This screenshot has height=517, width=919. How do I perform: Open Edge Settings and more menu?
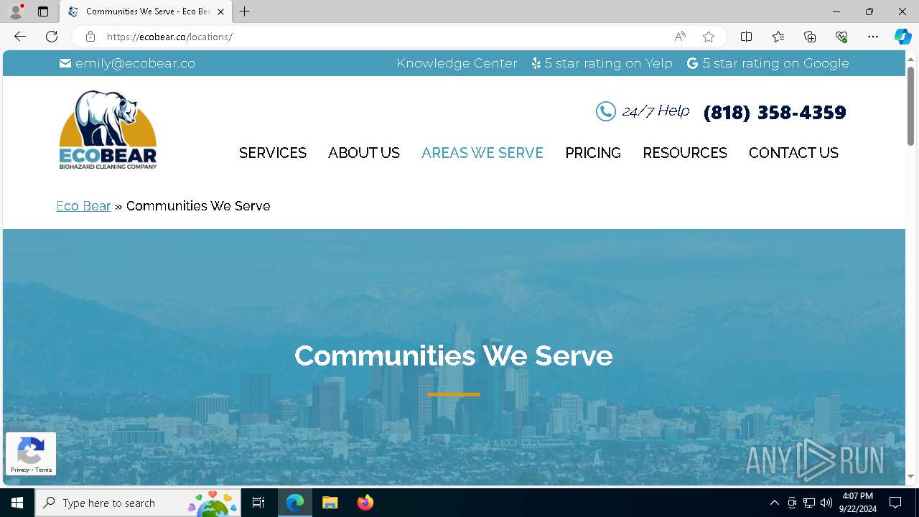(x=873, y=37)
